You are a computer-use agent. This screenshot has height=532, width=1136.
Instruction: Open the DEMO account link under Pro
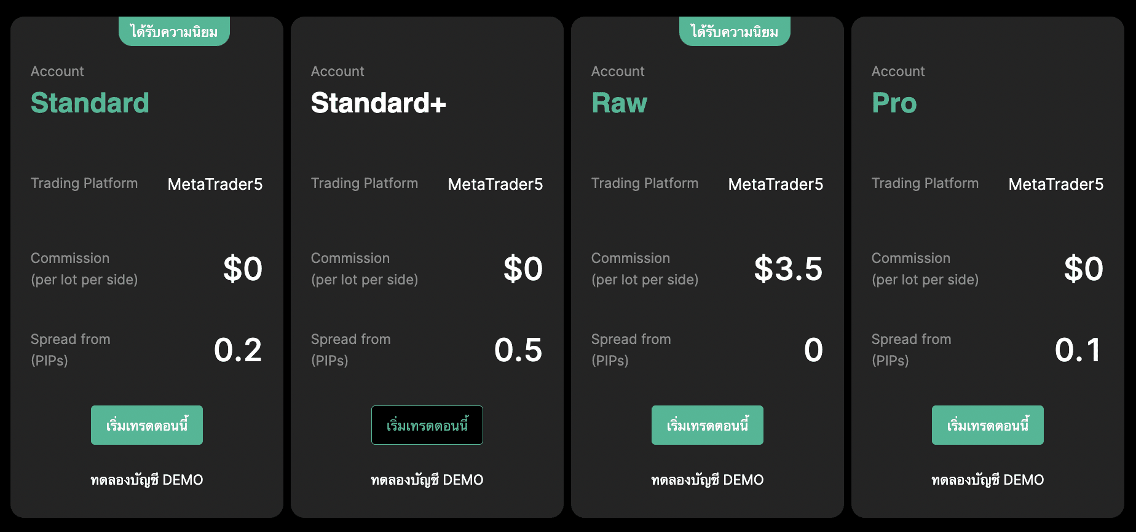click(987, 480)
